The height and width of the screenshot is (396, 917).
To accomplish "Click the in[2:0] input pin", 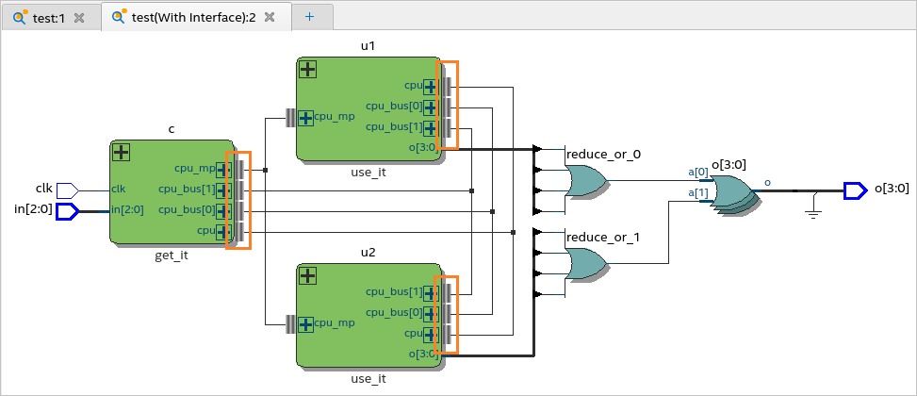I will [67, 211].
